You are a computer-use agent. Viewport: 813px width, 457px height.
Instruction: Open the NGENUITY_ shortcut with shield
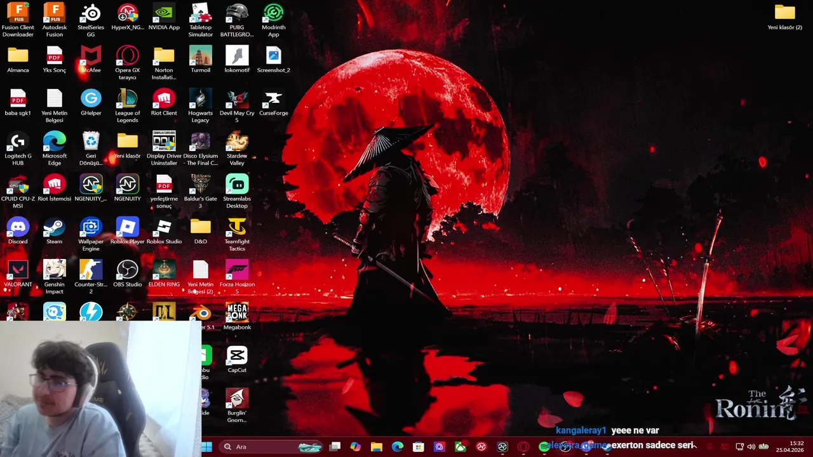[91, 189]
